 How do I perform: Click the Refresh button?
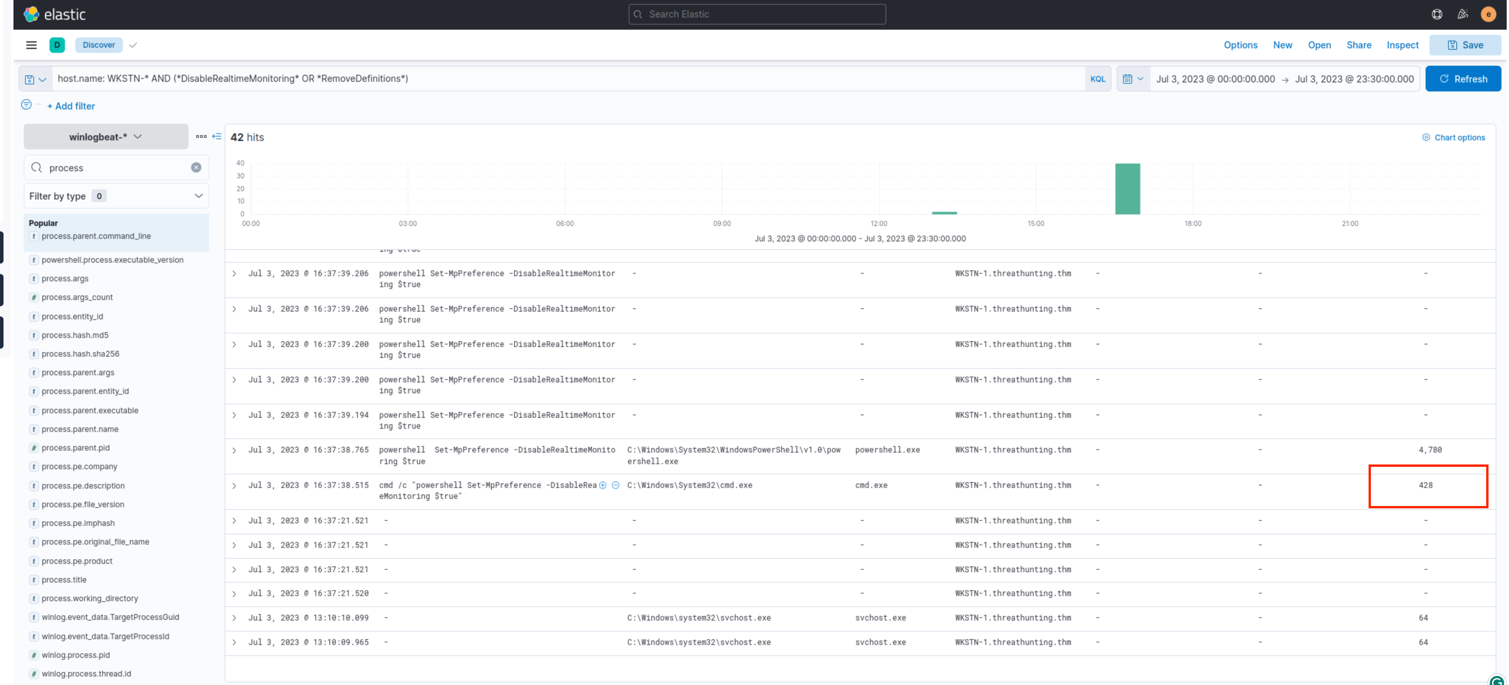[x=1463, y=79]
